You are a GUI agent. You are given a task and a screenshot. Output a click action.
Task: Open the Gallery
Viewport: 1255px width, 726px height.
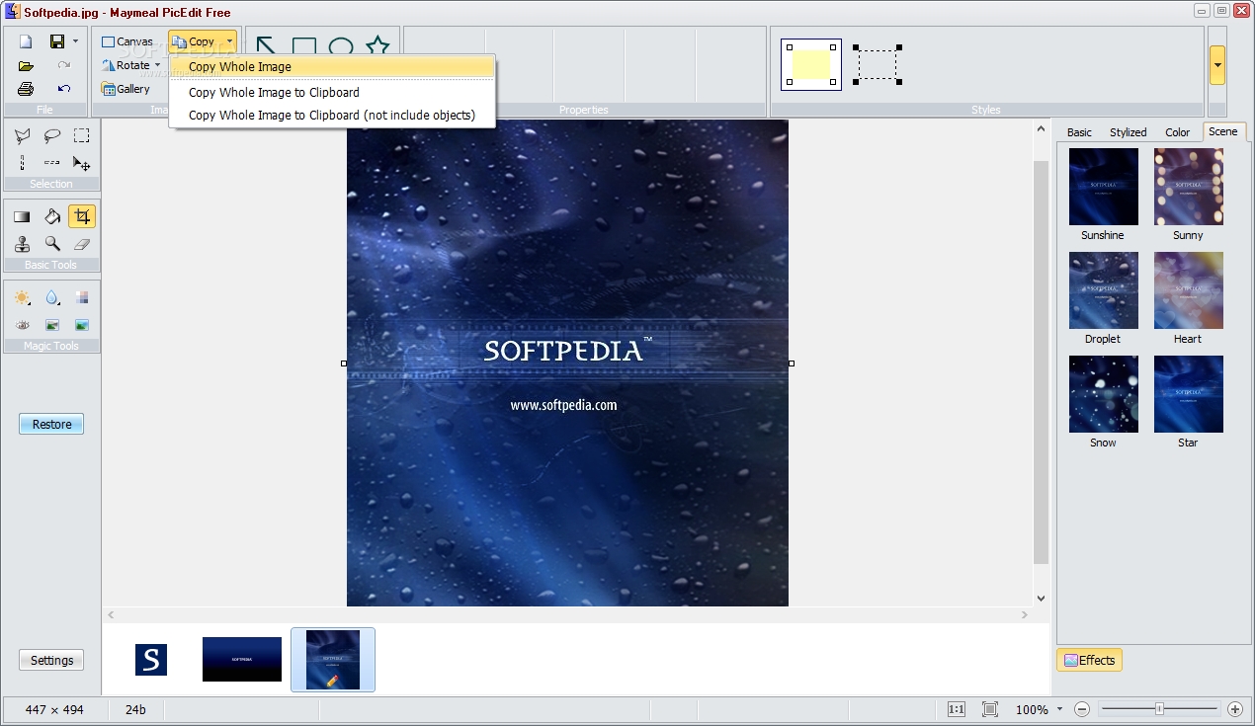(125, 89)
